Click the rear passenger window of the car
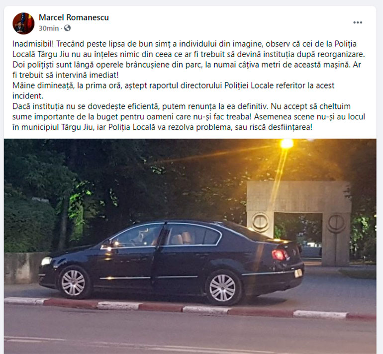Viewport: 383px width, 354px height. click(192, 235)
